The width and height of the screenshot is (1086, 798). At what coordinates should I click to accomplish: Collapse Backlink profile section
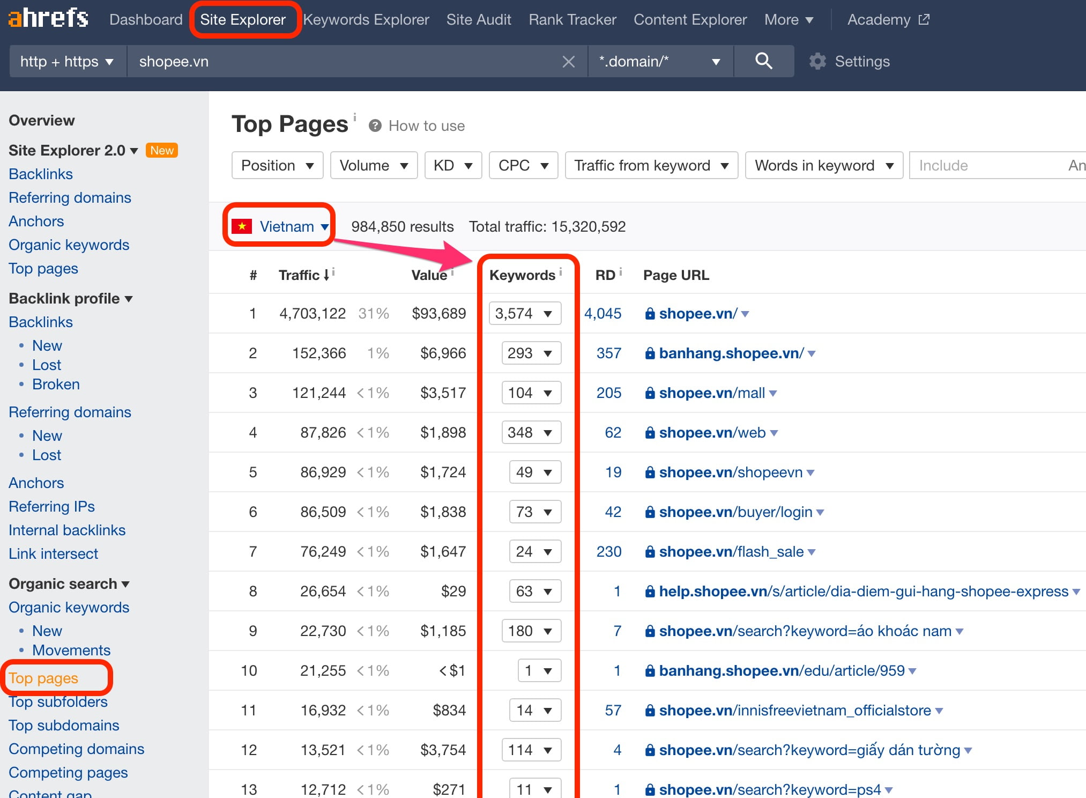point(71,298)
